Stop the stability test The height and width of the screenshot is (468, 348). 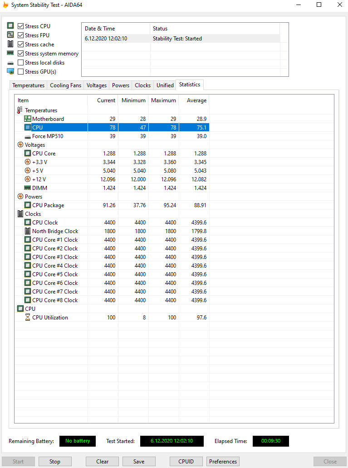pyautogui.click(x=55, y=462)
